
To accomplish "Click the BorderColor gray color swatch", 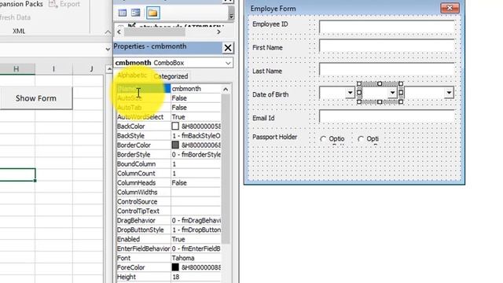I will [x=175, y=145].
